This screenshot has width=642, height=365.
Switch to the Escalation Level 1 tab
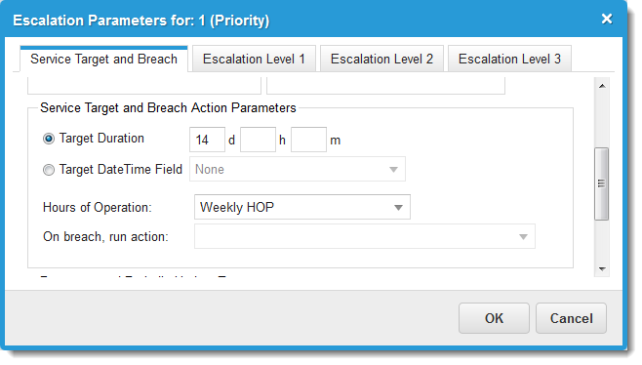click(254, 59)
